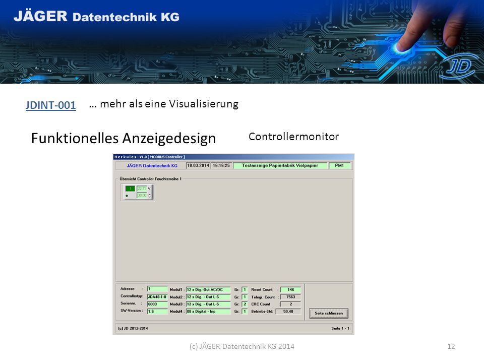484x363 pixels.
Task: Select the 22,71 V voltage value
Action: coord(142,189)
